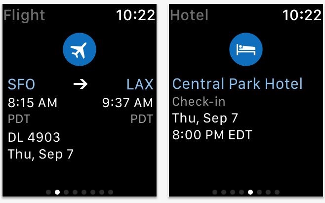Tap the 9:37 AM arrival time
This screenshot has width=325, height=203.
click(127, 103)
